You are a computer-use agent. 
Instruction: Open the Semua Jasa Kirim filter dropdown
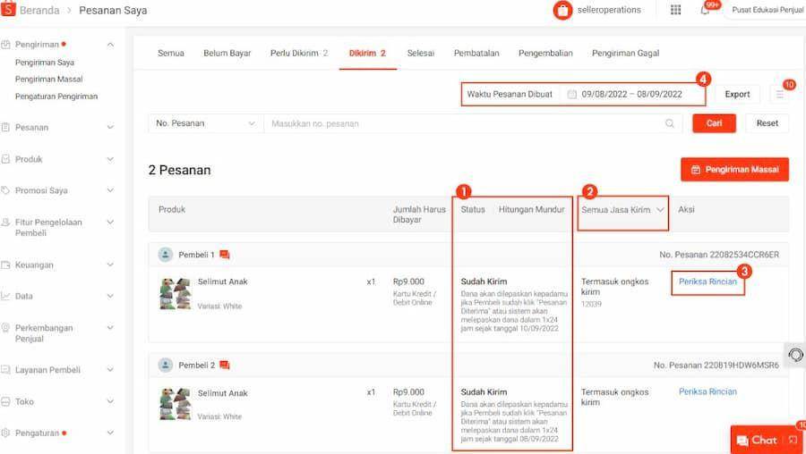click(622, 210)
